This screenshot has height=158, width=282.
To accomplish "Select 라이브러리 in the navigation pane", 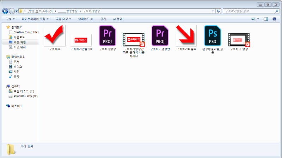I will [16, 57].
